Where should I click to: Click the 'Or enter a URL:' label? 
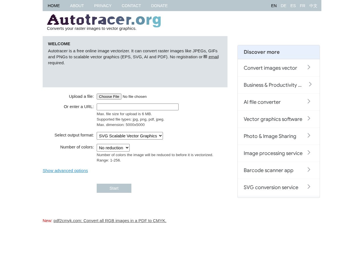[x=79, y=107]
